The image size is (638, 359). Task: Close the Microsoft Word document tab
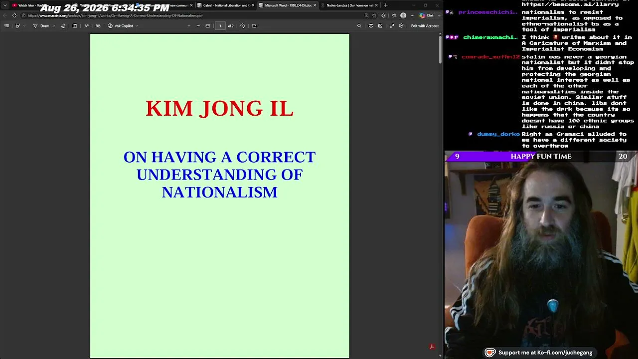[x=315, y=5]
